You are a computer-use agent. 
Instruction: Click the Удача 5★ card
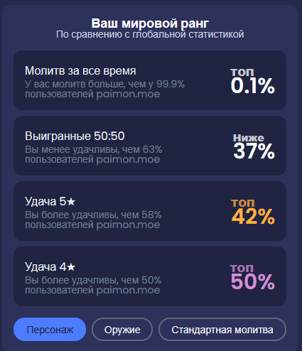point(150,211)
